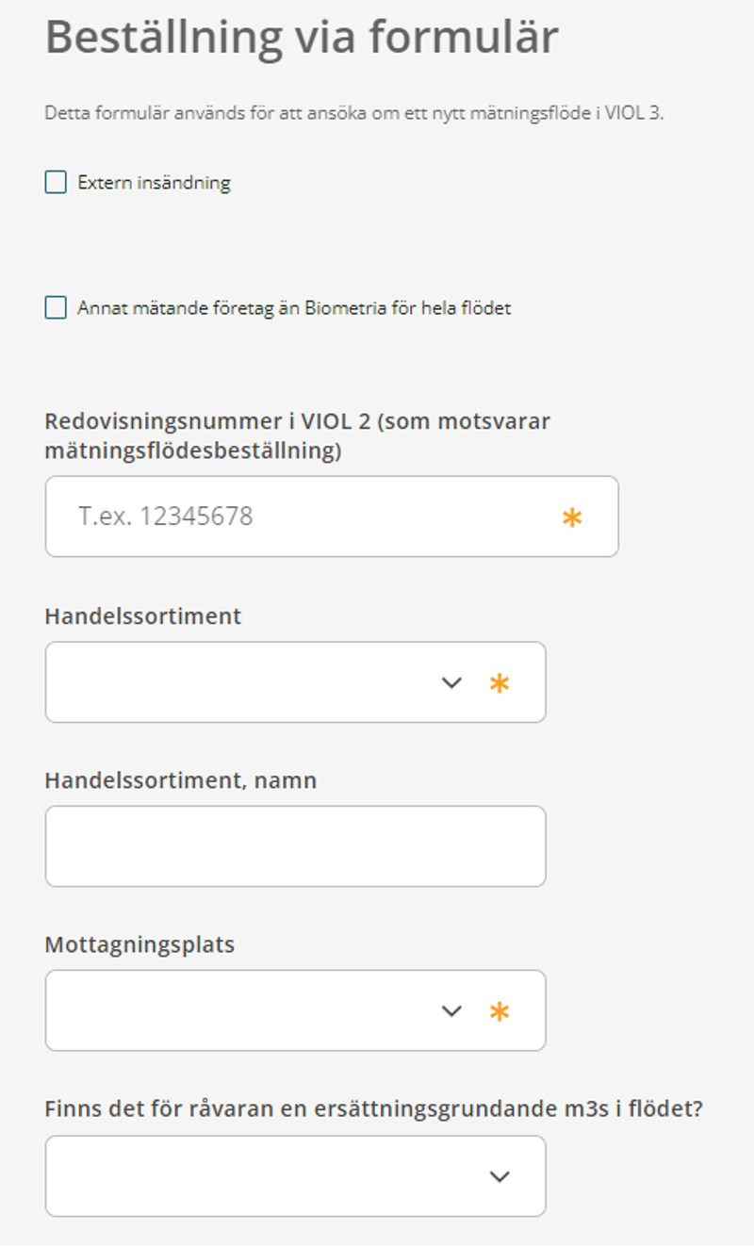Click the Redovisningsnummer i VIOL 2 label
The image size is (754, 1246).
(x=298, y=436)
